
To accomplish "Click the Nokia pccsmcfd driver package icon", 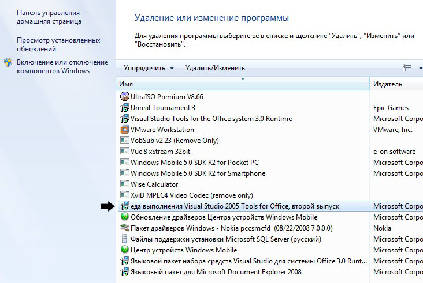I will point(125,228).
